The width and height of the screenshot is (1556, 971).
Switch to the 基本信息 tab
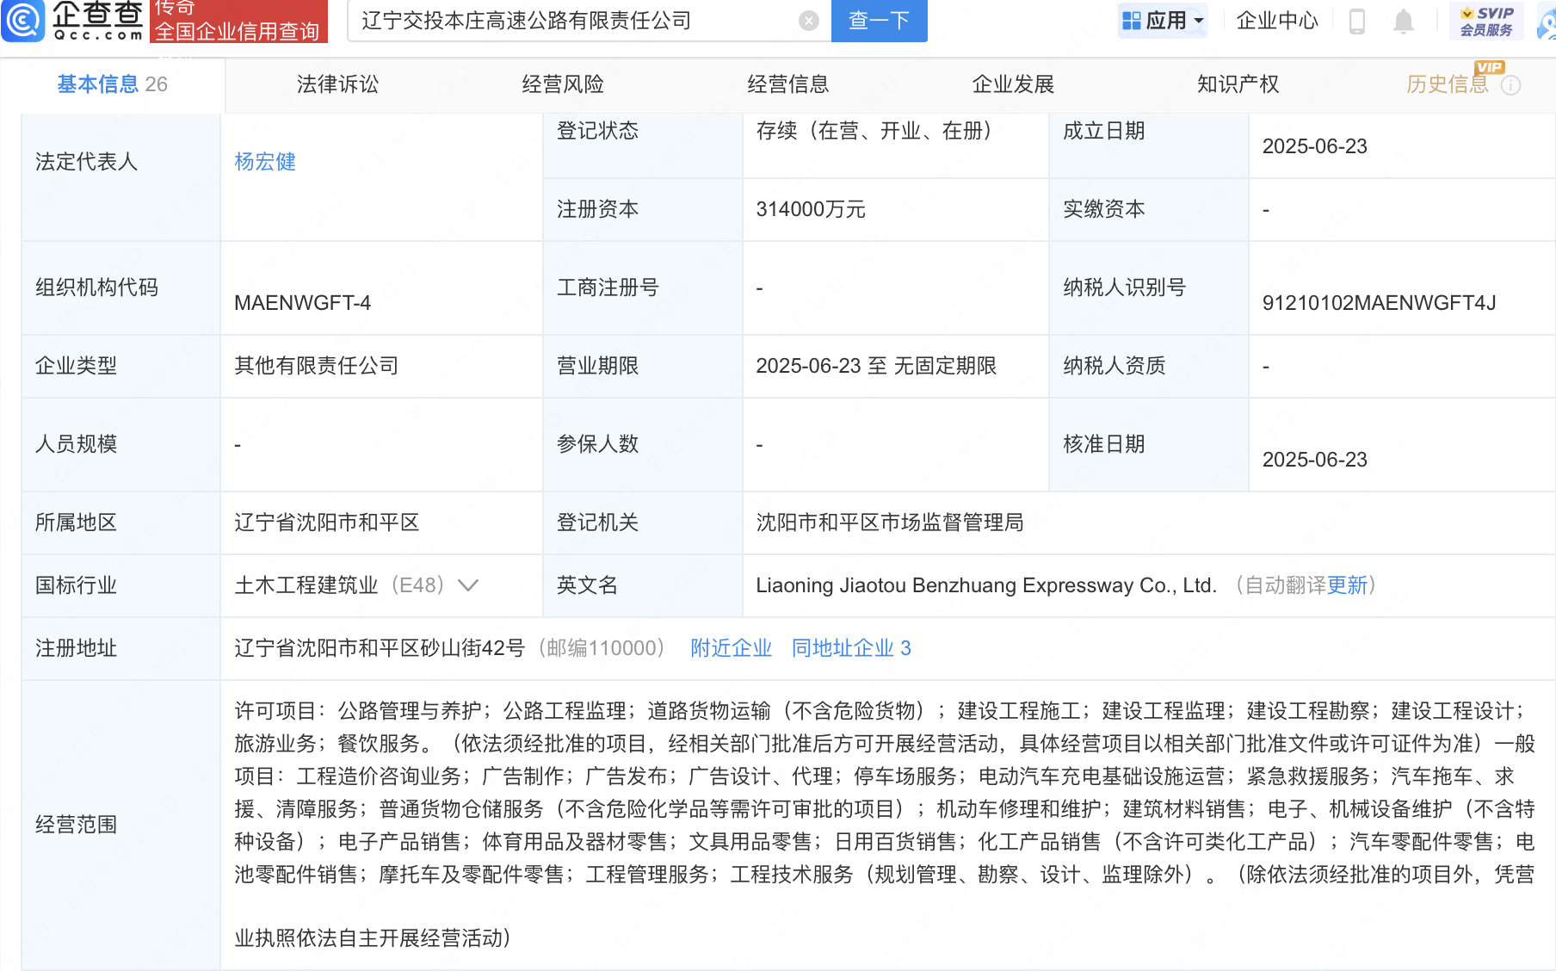112,84
